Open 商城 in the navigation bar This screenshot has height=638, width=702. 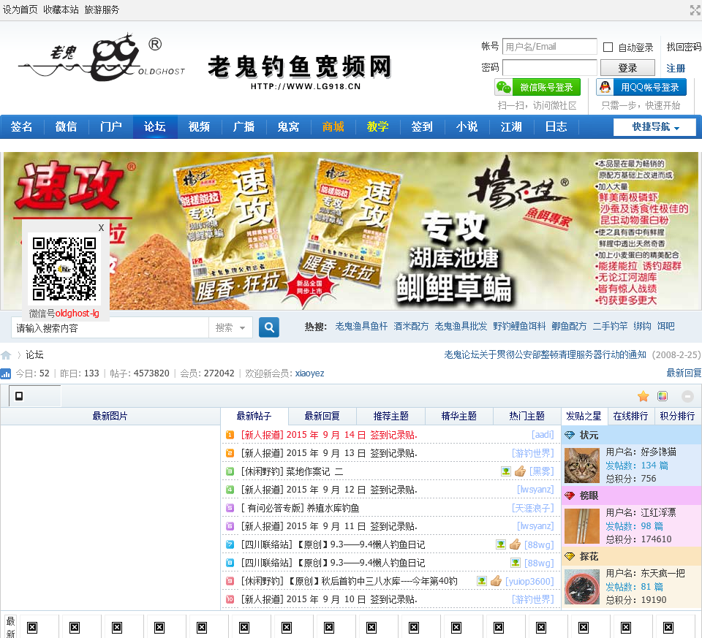pos(333,126)
